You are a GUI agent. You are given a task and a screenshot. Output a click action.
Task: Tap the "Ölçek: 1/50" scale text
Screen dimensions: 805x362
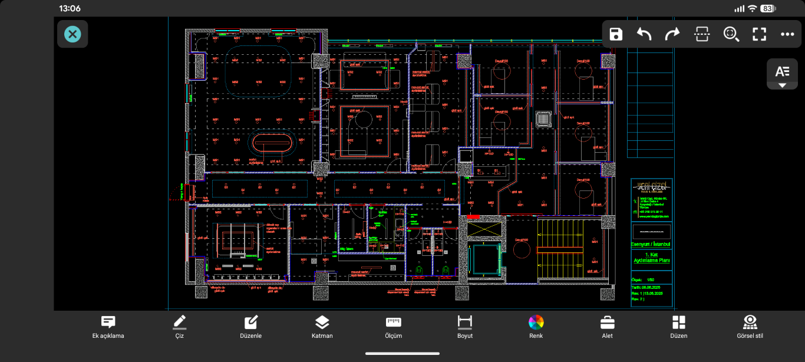click(x=643, y=279)
